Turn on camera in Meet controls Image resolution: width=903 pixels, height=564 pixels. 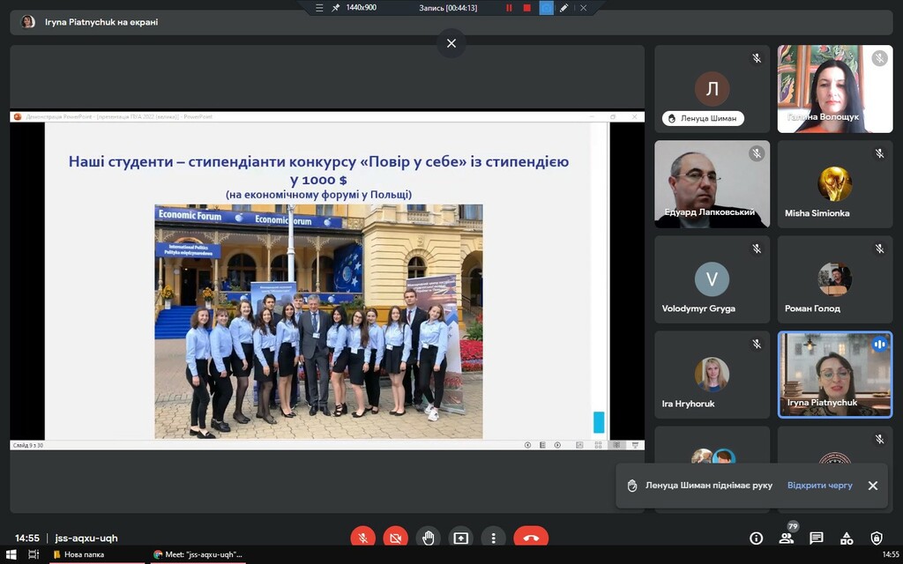(x=395, y=538)
